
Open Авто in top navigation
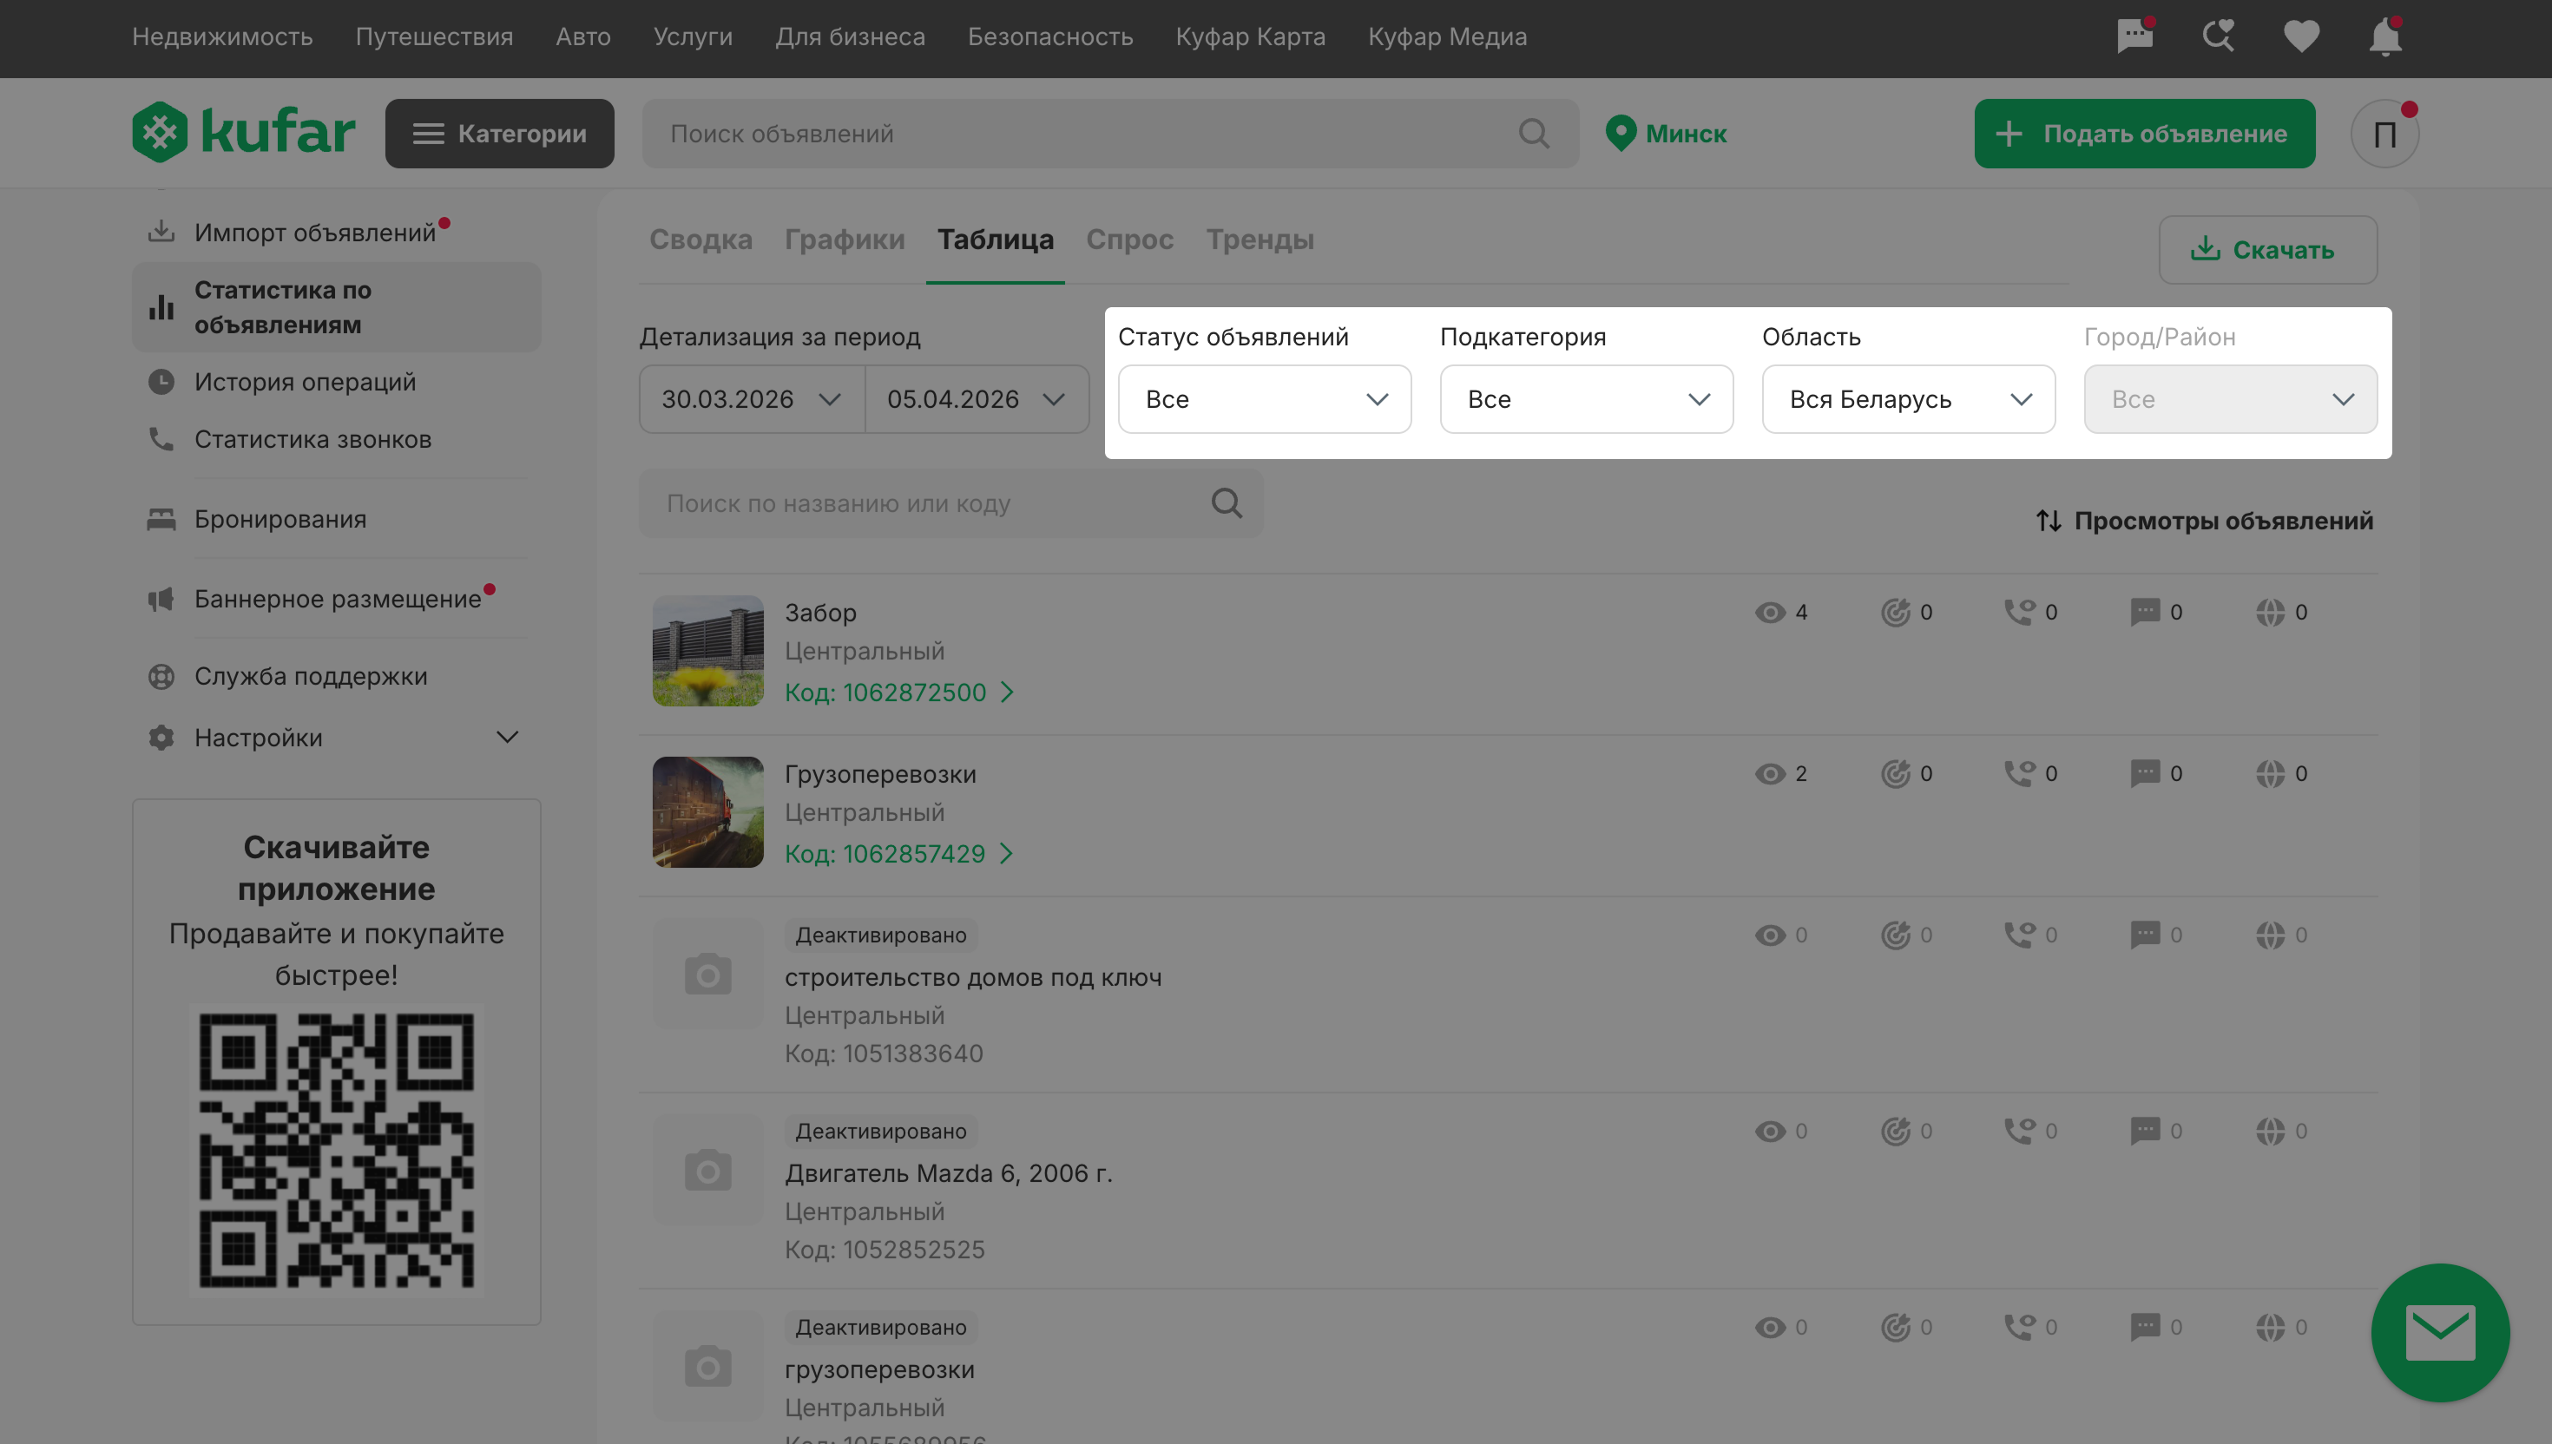point(583,36)
